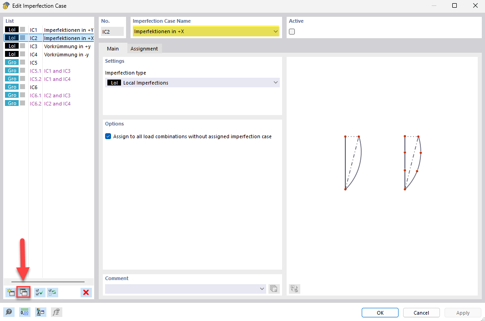
Task: Select all imperfection cases in the list
Action: [39, 292]
